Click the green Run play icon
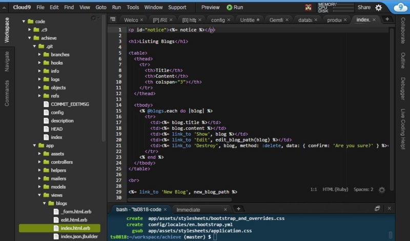 coord(229,7)
